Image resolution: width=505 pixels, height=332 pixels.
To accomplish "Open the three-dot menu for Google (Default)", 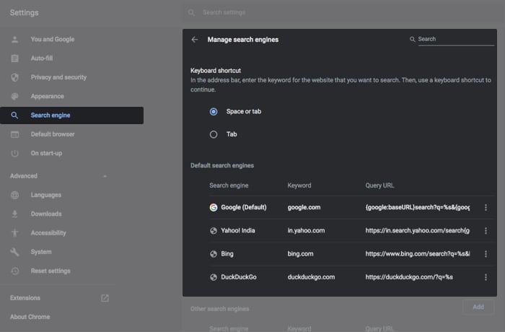I will pyautogui.click(x=486, y=207).
